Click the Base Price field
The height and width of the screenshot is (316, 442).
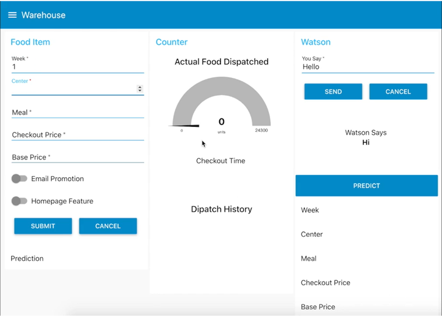77,157
